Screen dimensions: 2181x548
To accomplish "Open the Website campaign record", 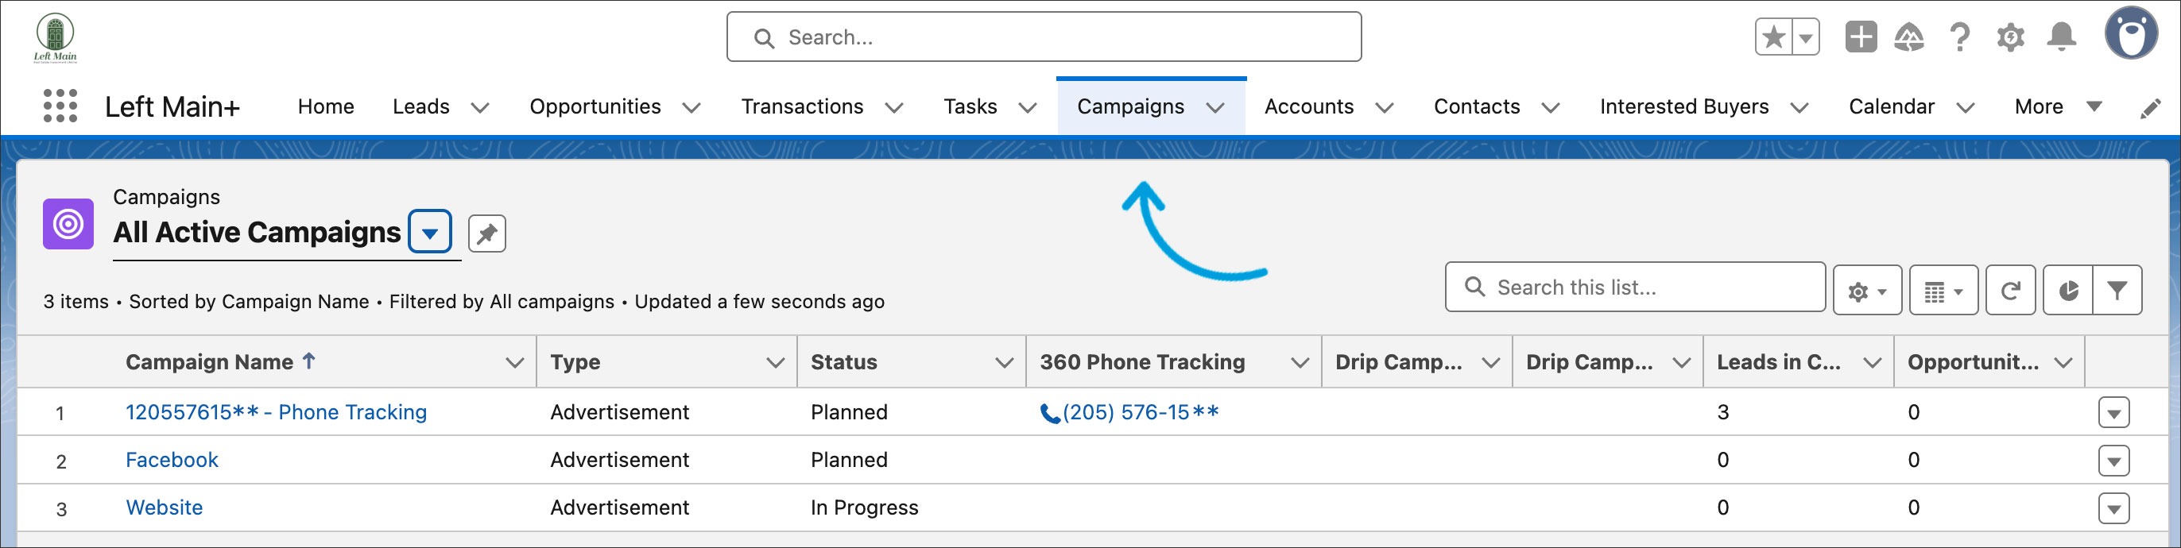I will pos(165,507).
